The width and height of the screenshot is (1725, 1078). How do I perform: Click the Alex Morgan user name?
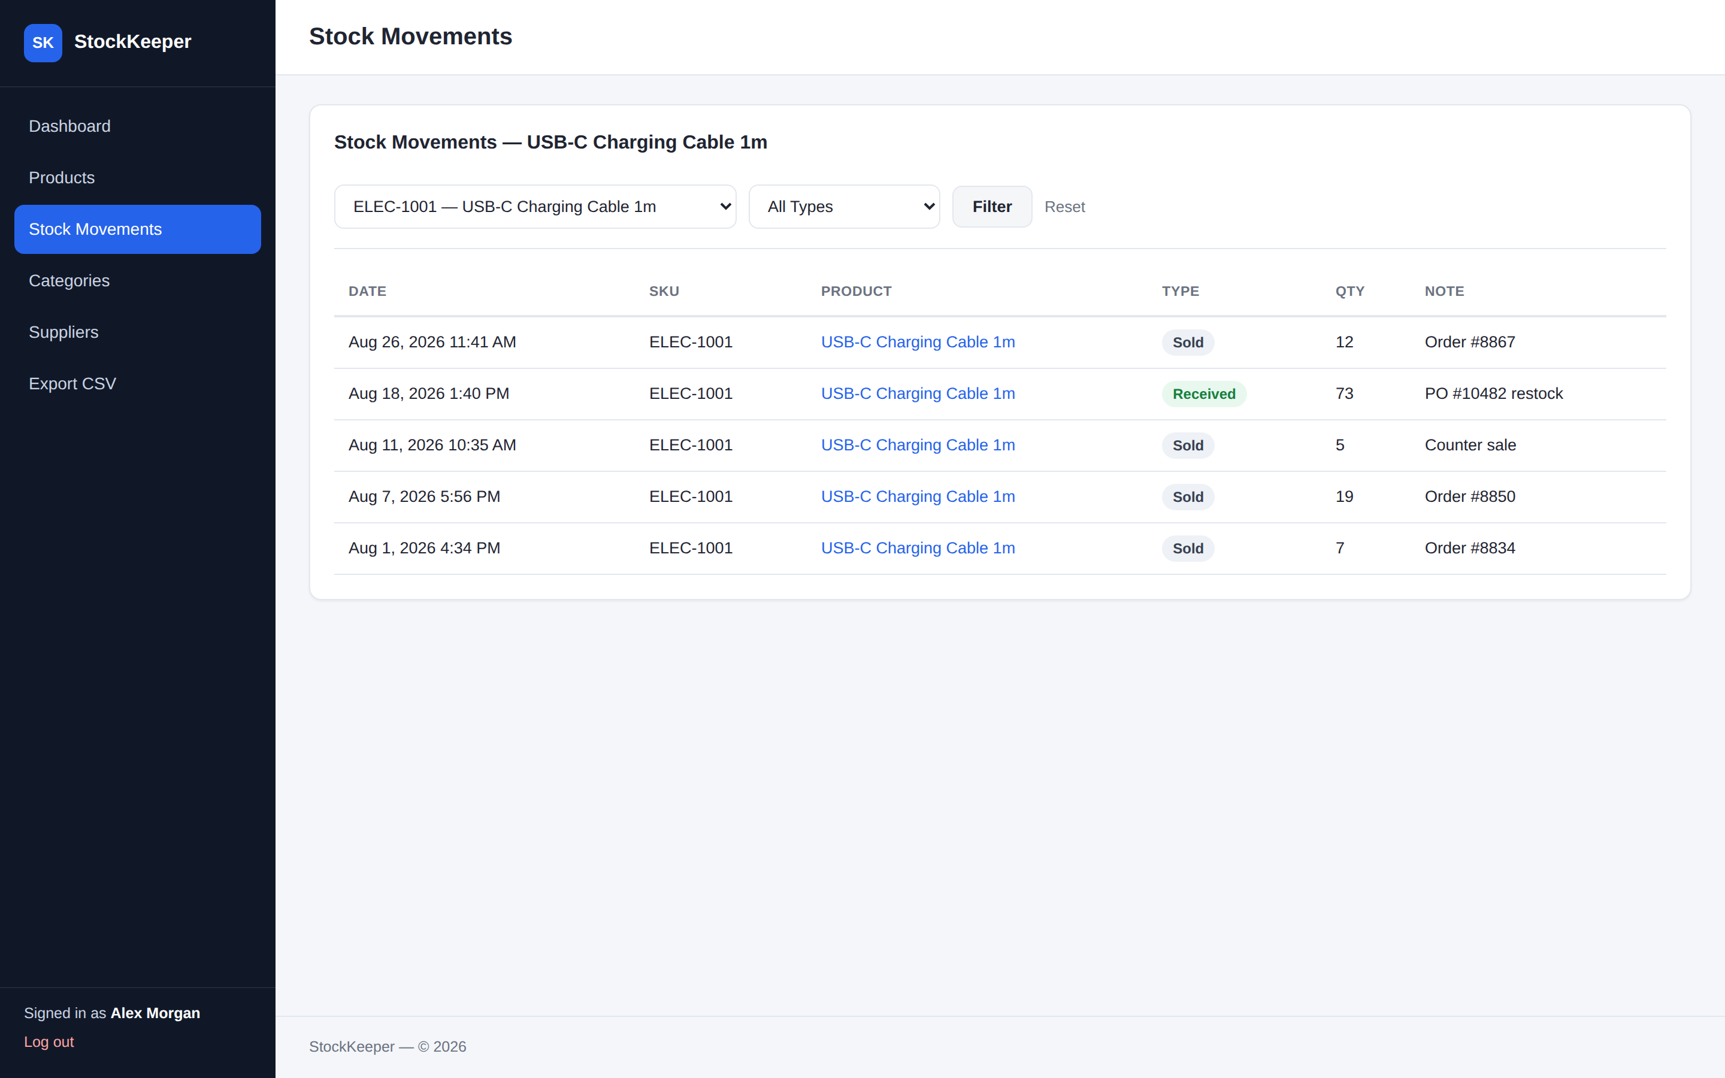pos(155,1013)
